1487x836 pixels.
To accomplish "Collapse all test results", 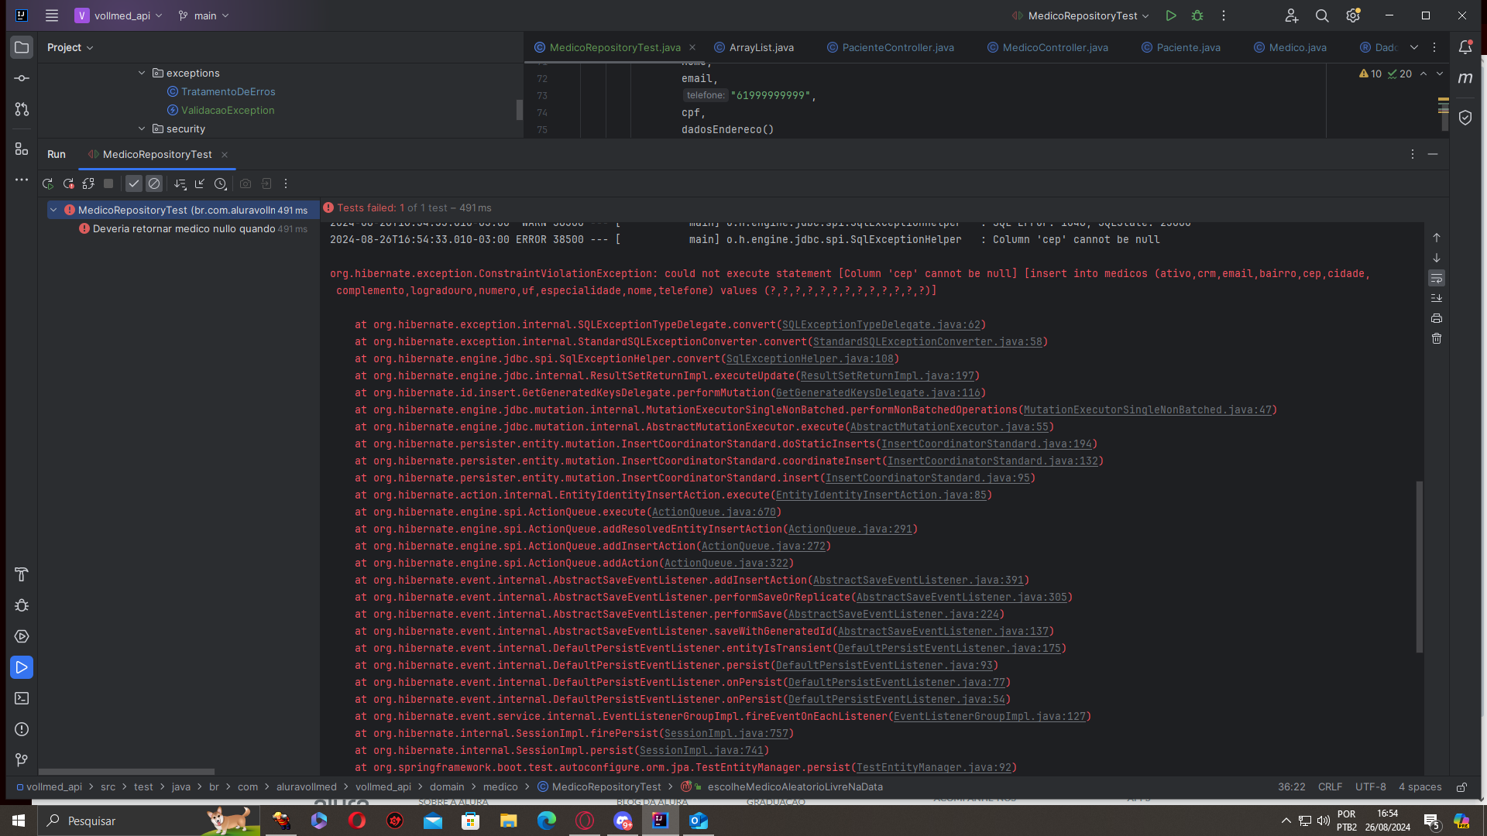I will pyautogui.click(x=200, y=184).
